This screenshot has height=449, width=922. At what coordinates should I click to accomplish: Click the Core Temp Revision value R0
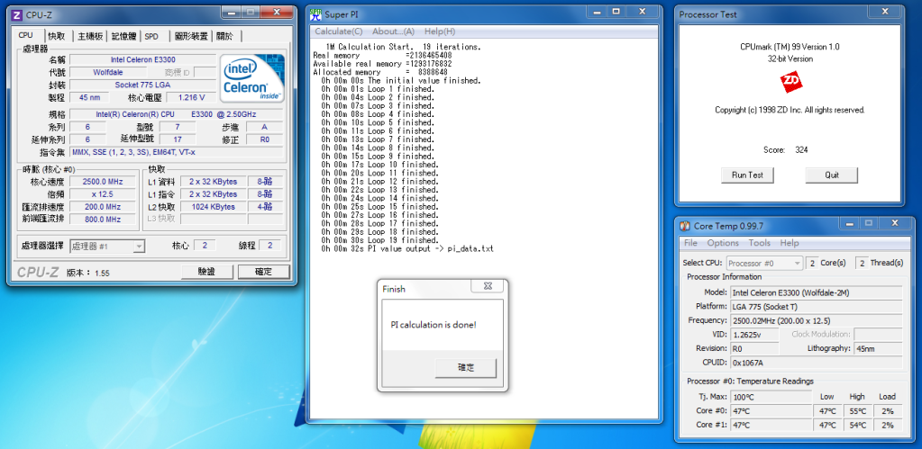coord(754,348)
